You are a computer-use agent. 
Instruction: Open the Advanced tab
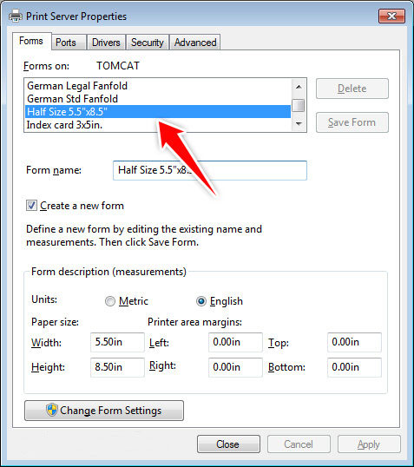[x=195, y=43]
